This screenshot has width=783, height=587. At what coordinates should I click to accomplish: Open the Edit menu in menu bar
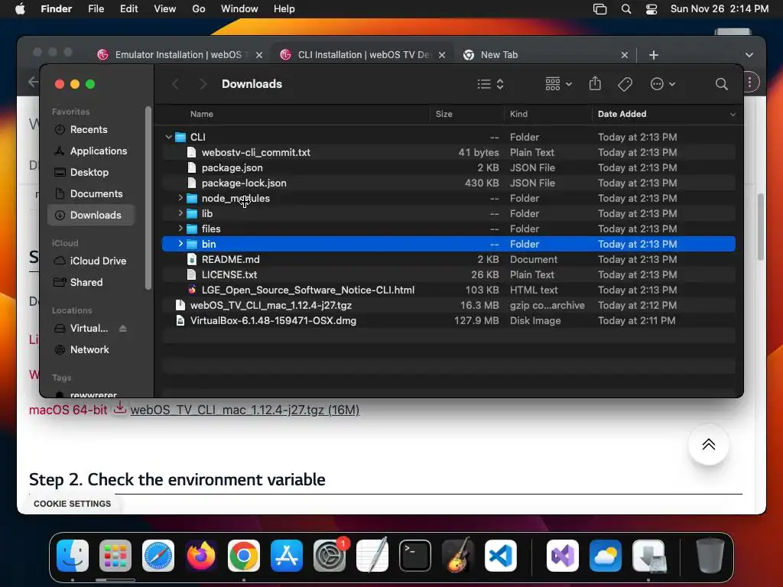(128, 9)
